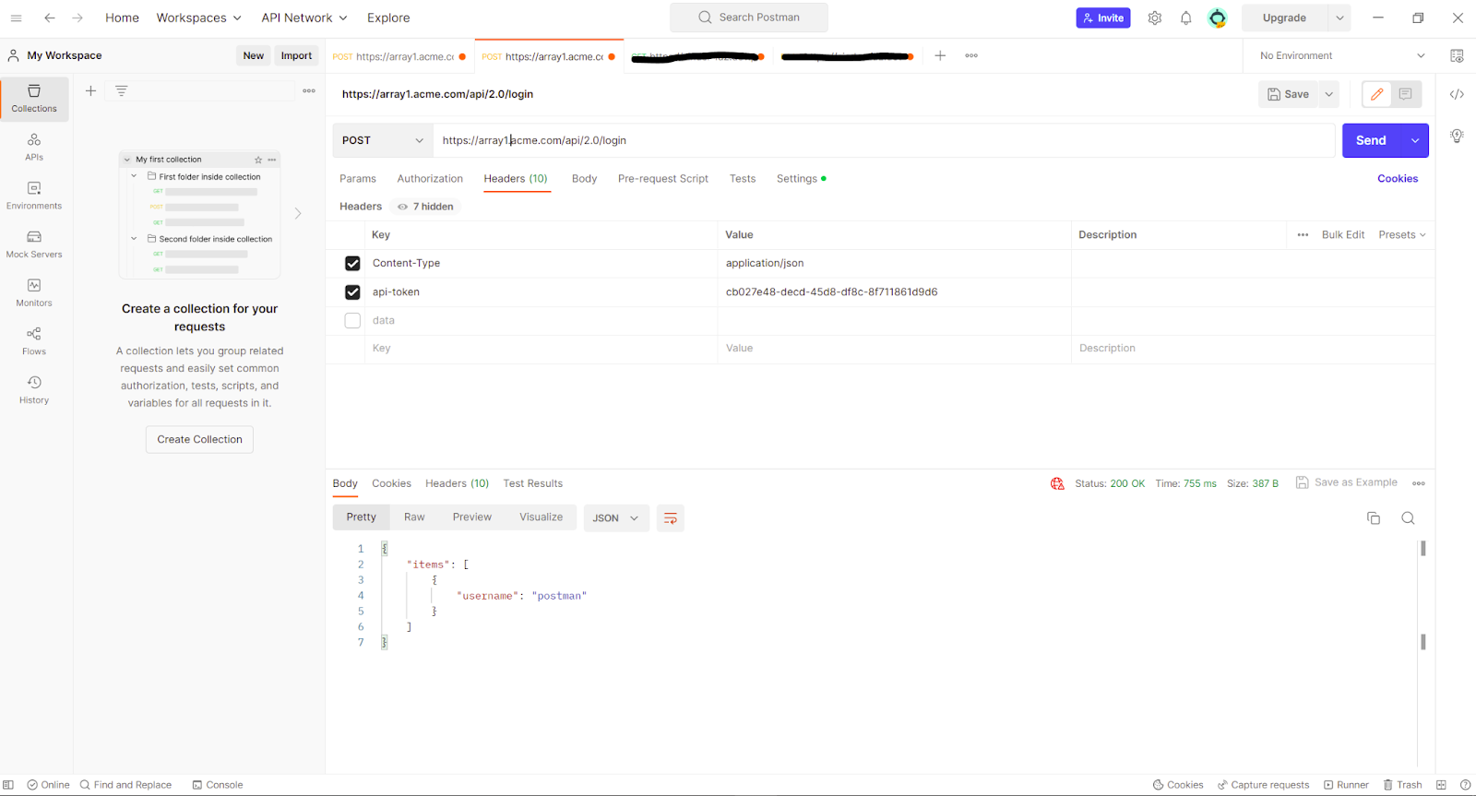Open the API Network dropdown
This screenshot has height=796, width=1476.
[304, 18]
